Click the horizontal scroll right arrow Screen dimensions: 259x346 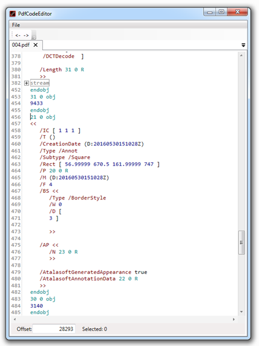(234, 319)
